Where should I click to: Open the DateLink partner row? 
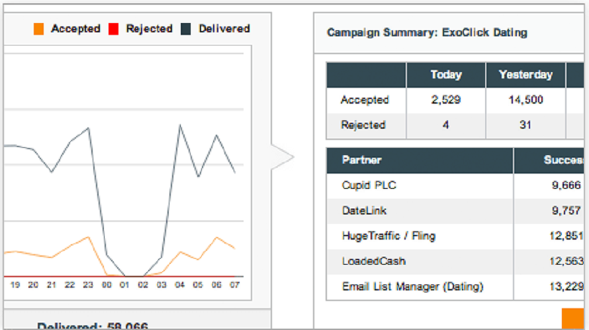click(x=455, y=211)
